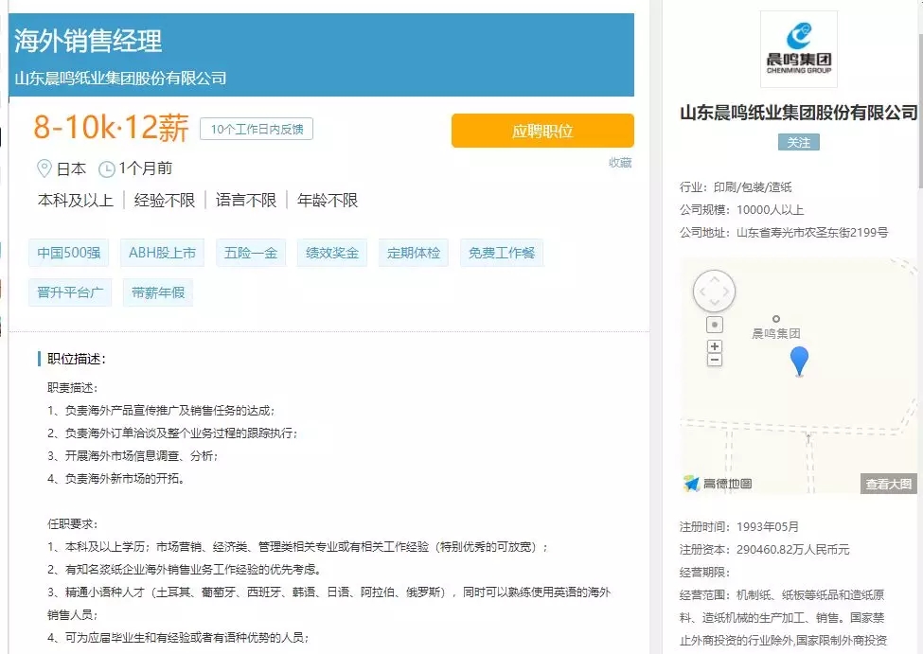
Task: Click the 带薪年假 tag
Action: click(157, 292)
